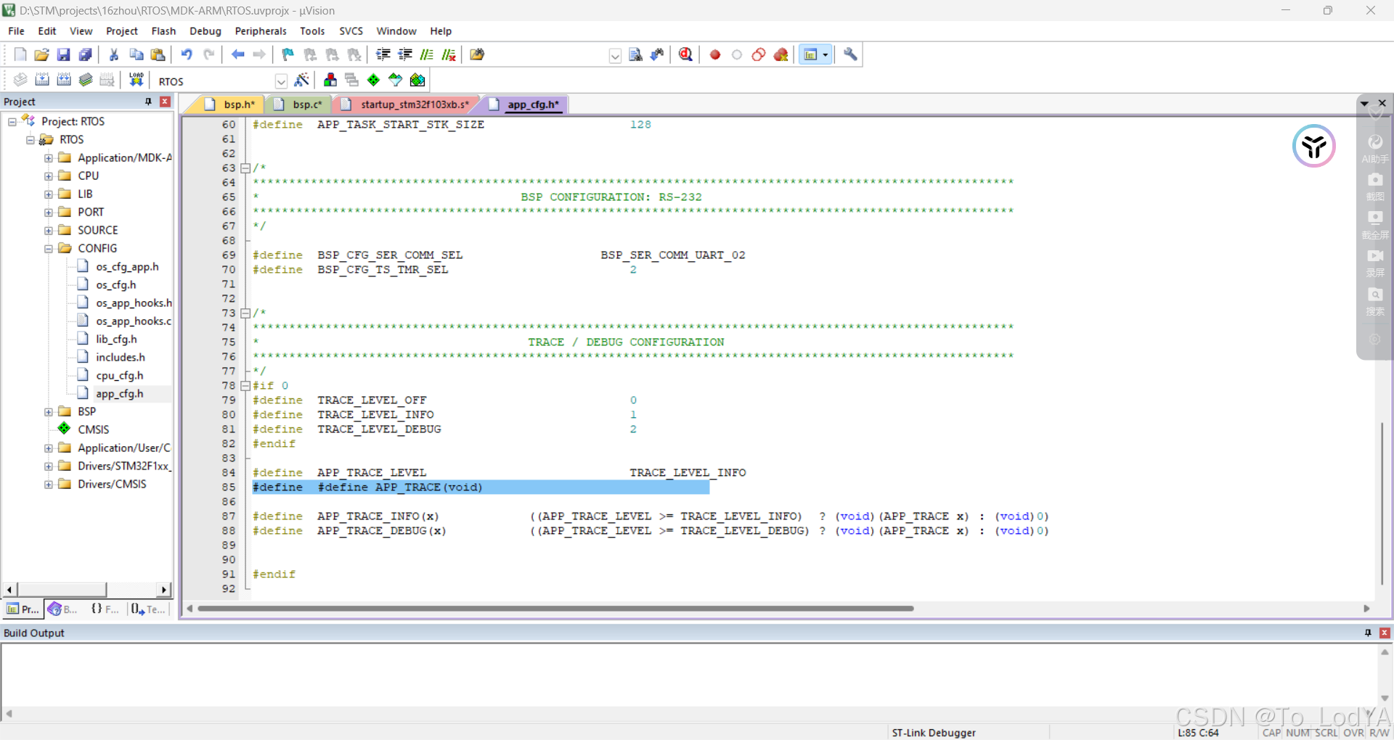Disable all breakpoints icon

[759, 54]
